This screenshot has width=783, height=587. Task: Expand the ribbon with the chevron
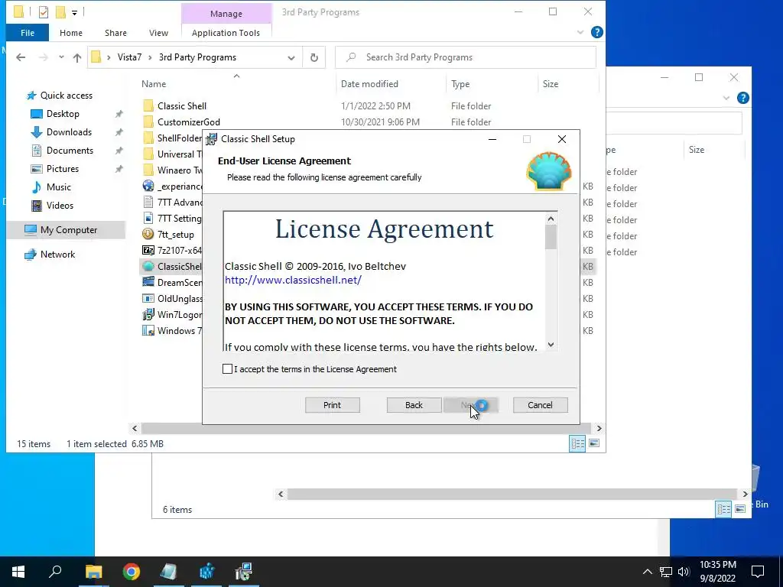(580, 33)
